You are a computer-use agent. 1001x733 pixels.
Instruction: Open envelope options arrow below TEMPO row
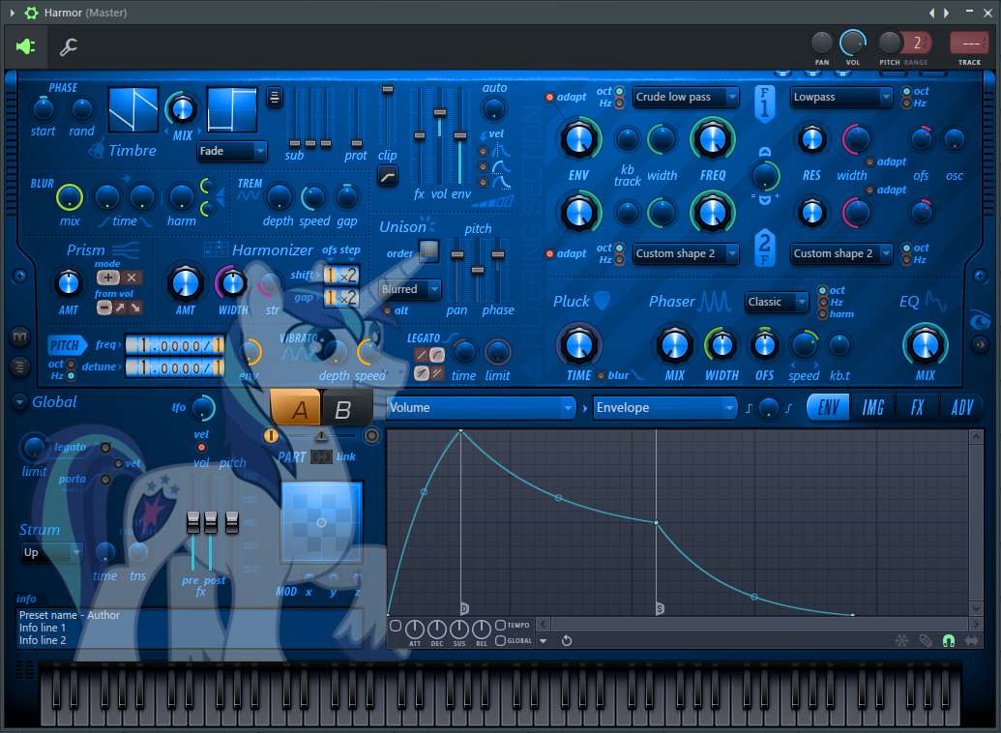click(544, 640)
